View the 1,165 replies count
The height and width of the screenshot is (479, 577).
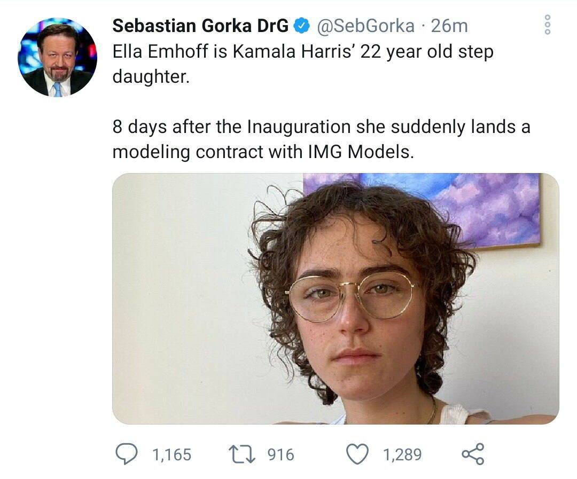tap(171, 454)
